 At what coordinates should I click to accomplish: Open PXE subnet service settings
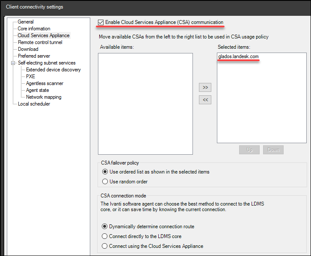pyautogui.click(x=30, y=77)
